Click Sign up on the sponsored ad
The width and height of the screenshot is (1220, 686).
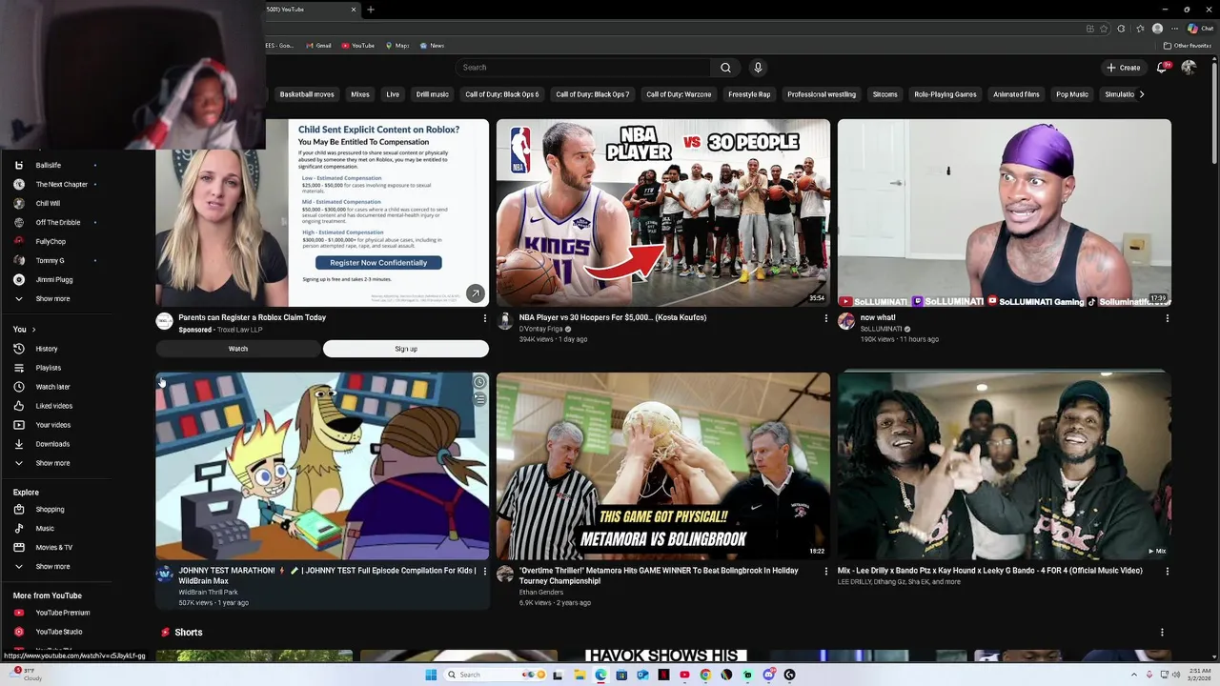tap(406, 349)
